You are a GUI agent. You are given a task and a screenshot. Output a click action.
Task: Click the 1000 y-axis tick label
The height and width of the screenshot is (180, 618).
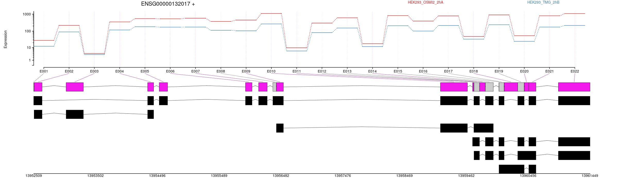pos(27,14)
